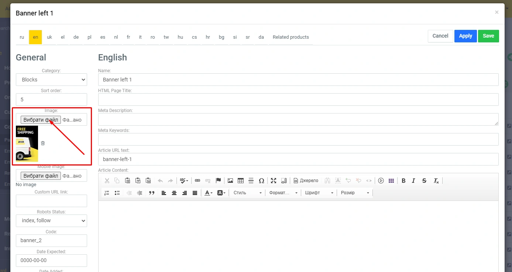The width and height of the screenshot is (512, 272).
Task: Expand the Robots Status dropdown
Action: [51, 220]
